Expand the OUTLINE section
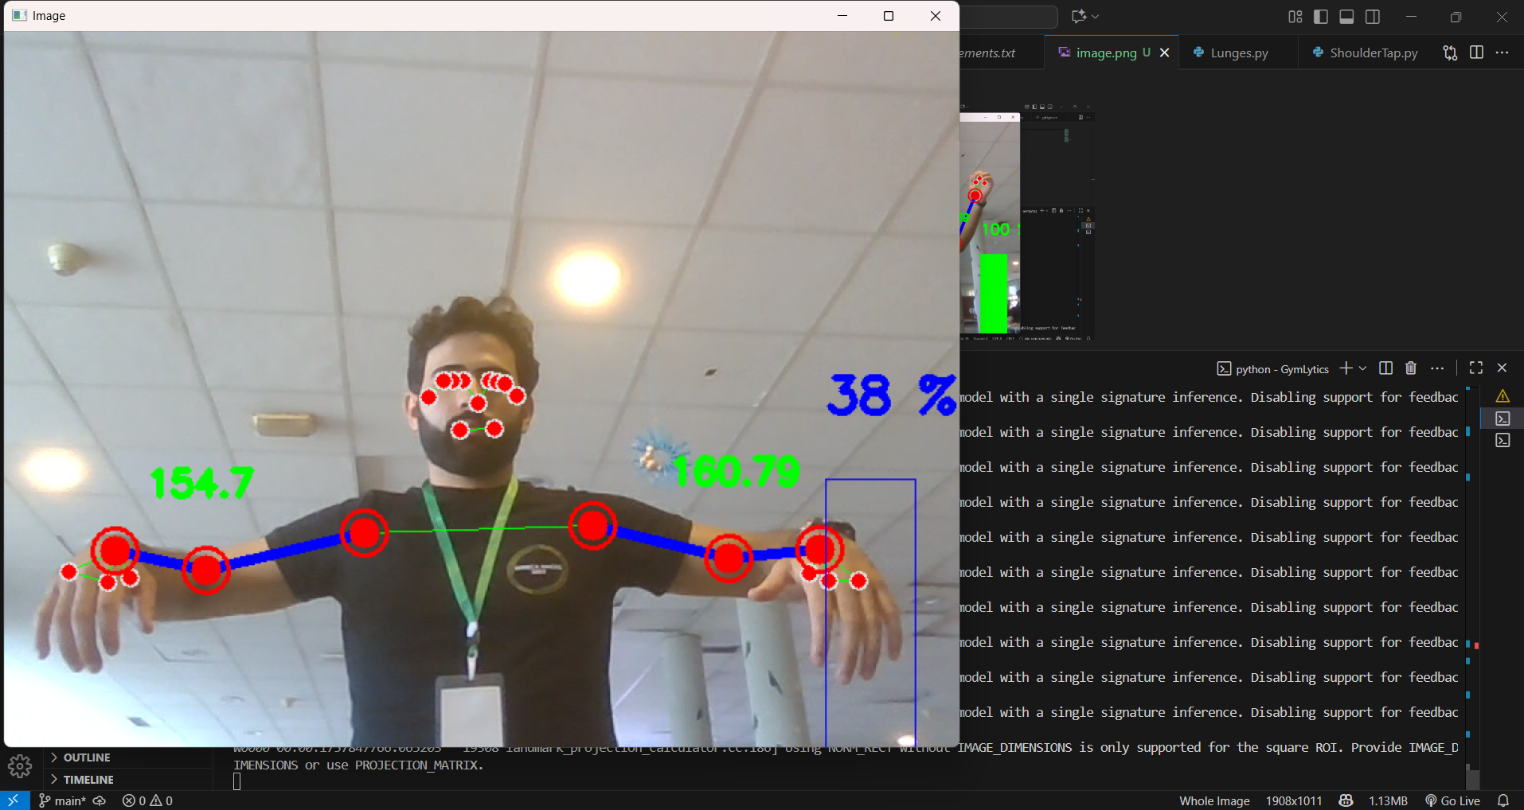This screenshot has width=1524, height=810. click(87, 757)
